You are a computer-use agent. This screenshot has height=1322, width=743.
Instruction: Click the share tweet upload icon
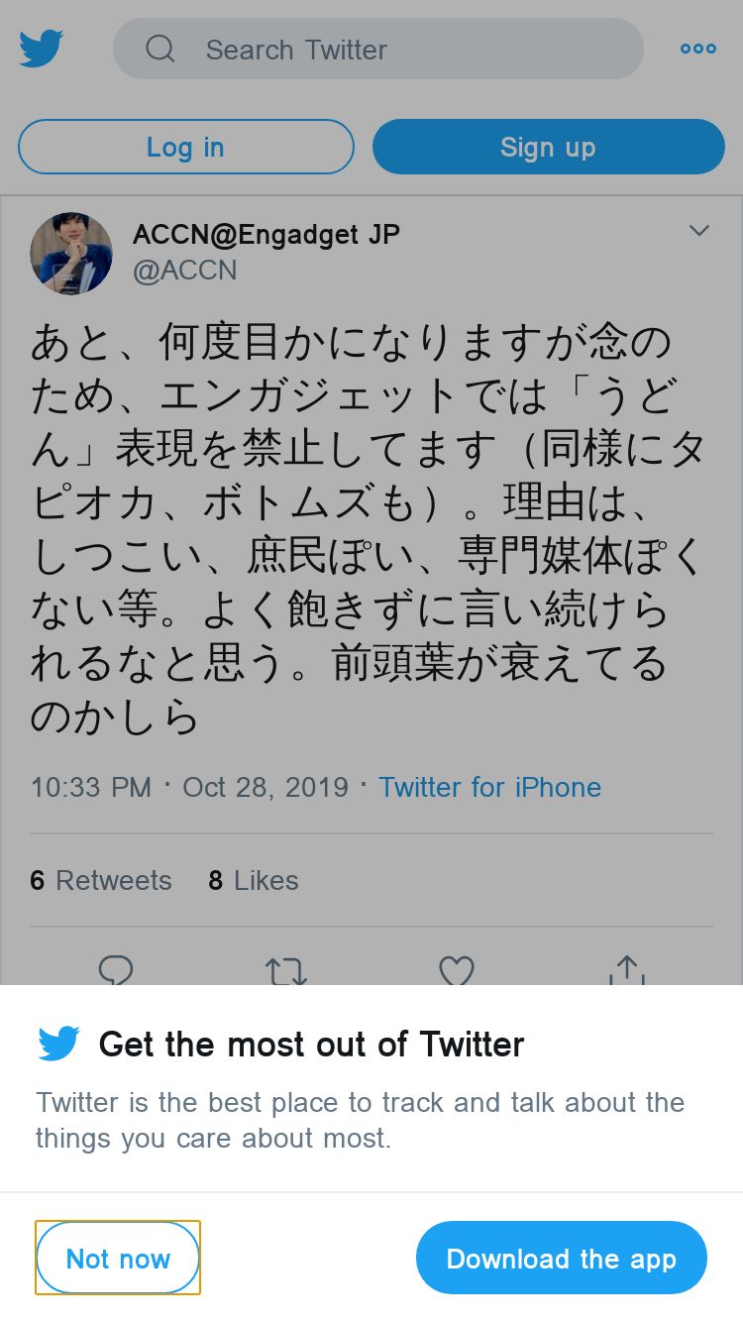click(627, 970)
